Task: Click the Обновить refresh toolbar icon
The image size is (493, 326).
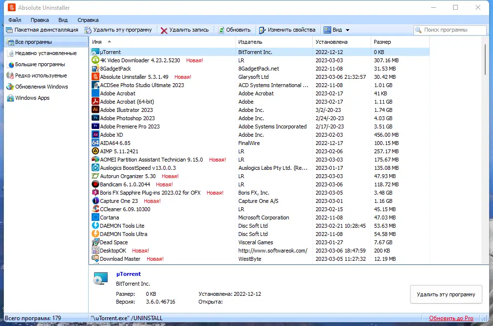Action: (x=221, y=30)
